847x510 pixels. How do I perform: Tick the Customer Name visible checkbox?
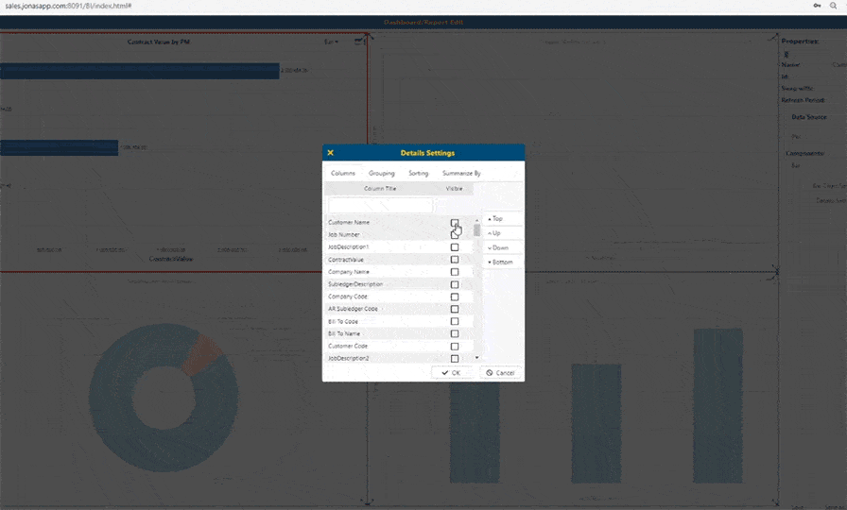pos(455,223)
